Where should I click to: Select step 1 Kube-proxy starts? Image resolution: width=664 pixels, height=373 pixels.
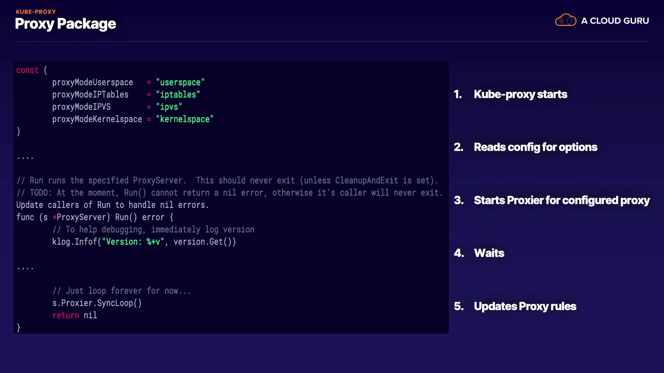520,94
